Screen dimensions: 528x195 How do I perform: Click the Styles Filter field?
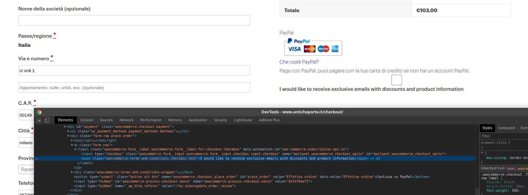pyautogui.click(x=503, y=136)
